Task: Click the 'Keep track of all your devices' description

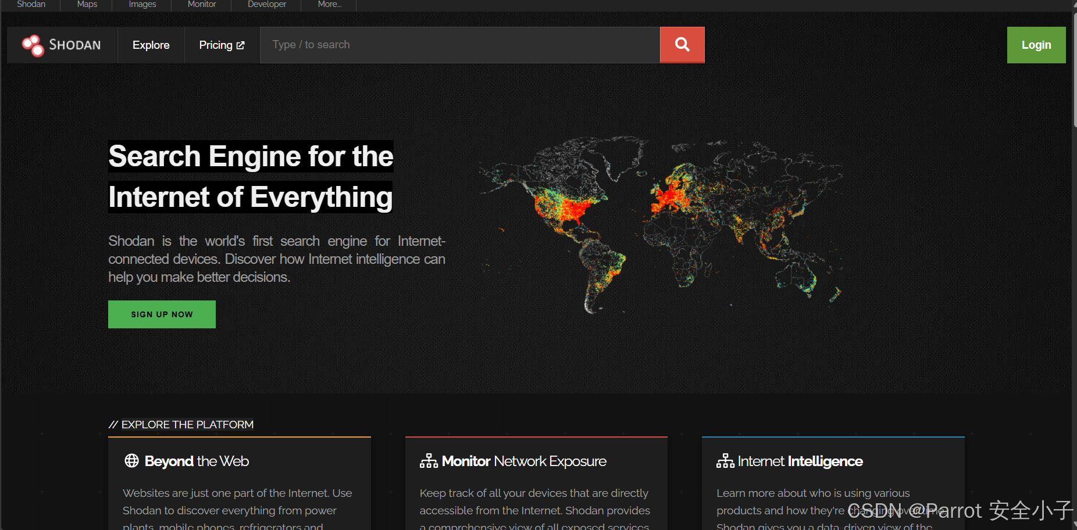Action: tap(535, 510)
